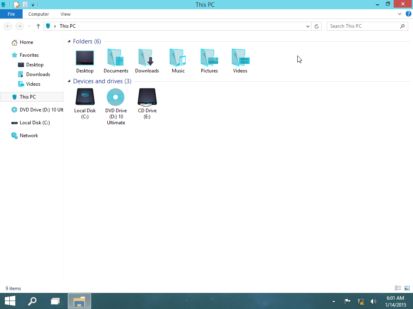Open the View ribbon tab
The height and width of the screenshot is (309, 413).
point(65,14)
